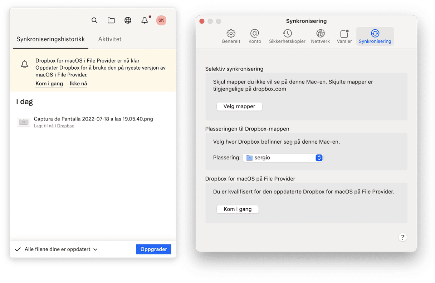The image size is (435, 283).
Task: Open Sikkerhetskopier preferences pane
Action: point(287,36)
